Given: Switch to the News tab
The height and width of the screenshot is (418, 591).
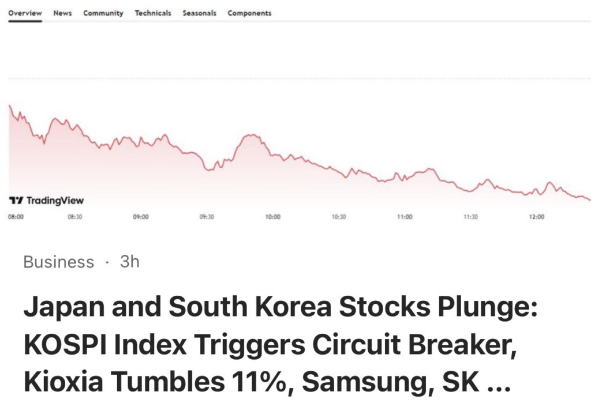Looking at the screenshot, I should point(62,13).
